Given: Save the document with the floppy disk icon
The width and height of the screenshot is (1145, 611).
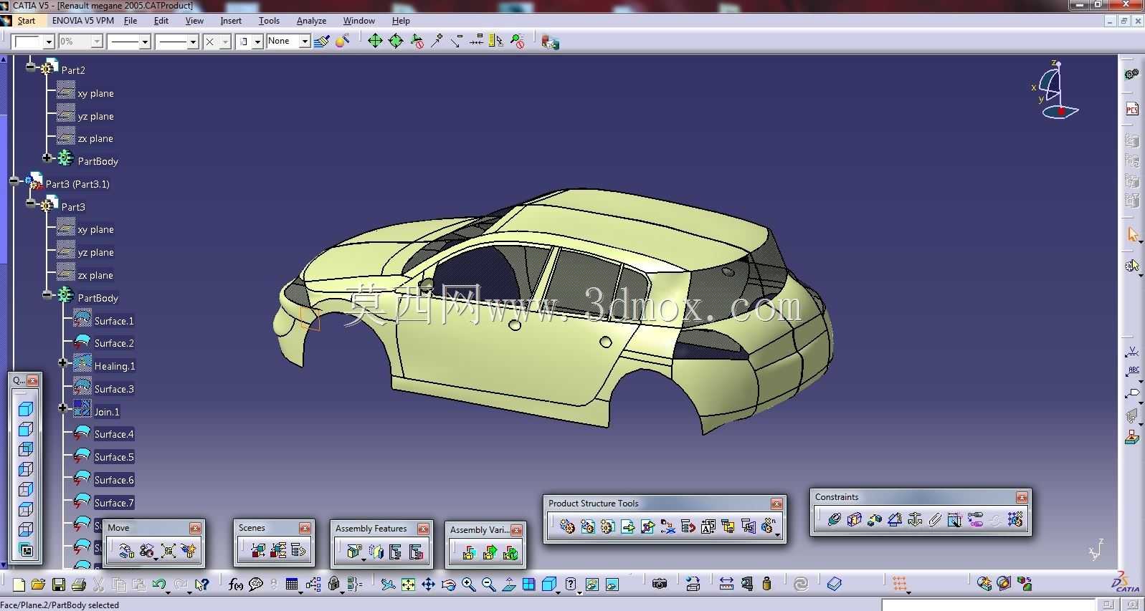Looking at the screenshot, I should tap(59, 584).
